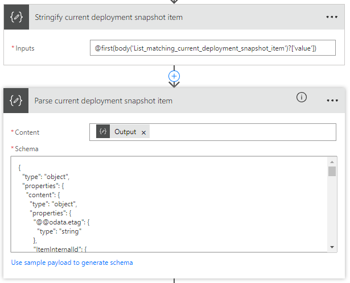Click the Schema field label
Viewport: 350px width, 283px height.
click(x=25, y=149)
